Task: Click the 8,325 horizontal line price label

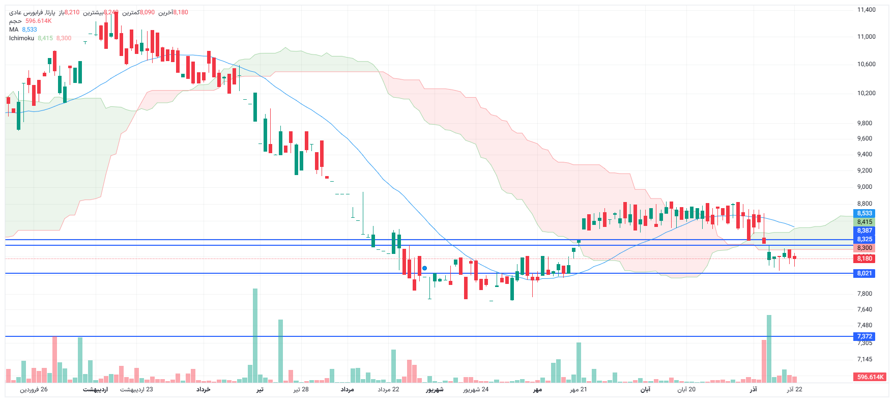Action: tap(864, 239)
